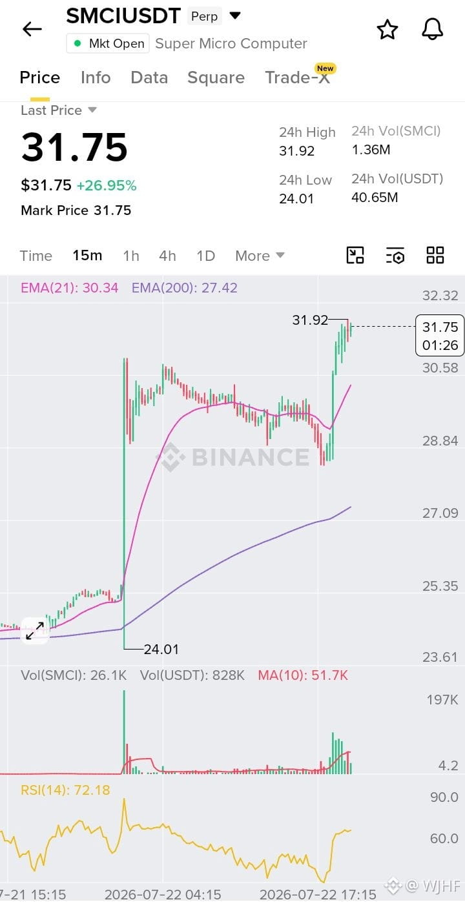Select the 1h chart interval
Image resolution: width=465 pixels, height=902 pixels.
[x=131, y=256]
